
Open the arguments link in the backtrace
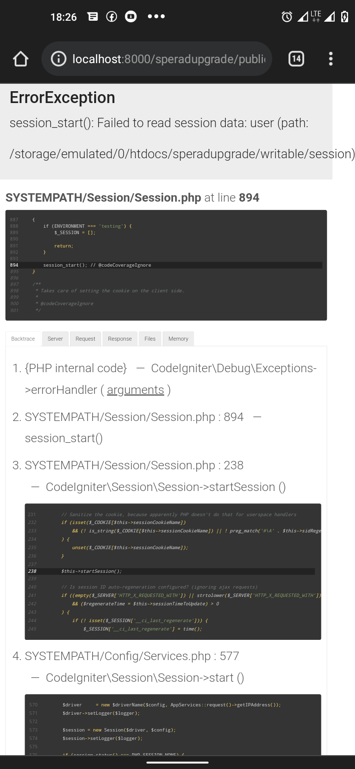pos(136,389)
